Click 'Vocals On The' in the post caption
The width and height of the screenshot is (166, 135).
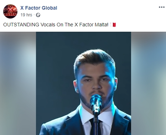click(x=57, y=25)
